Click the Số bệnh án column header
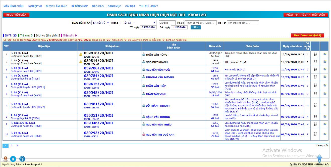The width and height of the screenshot is (331, 167). [112, 46]
